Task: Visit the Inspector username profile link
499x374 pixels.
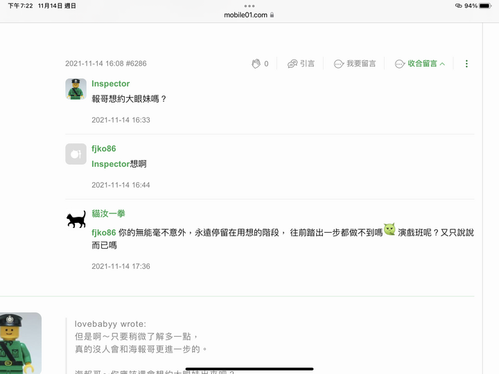Action: pos(110,84)
